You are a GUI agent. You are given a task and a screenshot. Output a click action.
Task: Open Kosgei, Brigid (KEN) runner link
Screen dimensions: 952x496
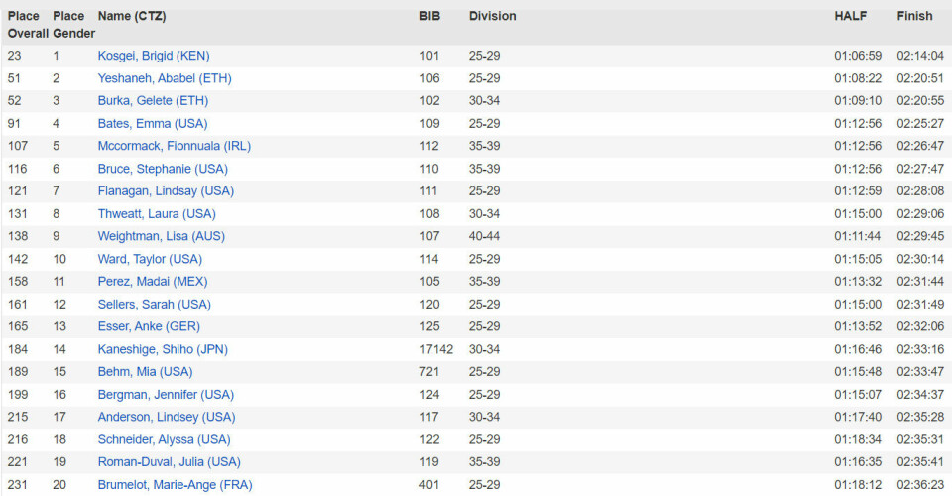[x=154, y=56]
